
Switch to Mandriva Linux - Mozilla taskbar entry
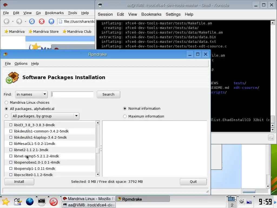click(88, 199)
